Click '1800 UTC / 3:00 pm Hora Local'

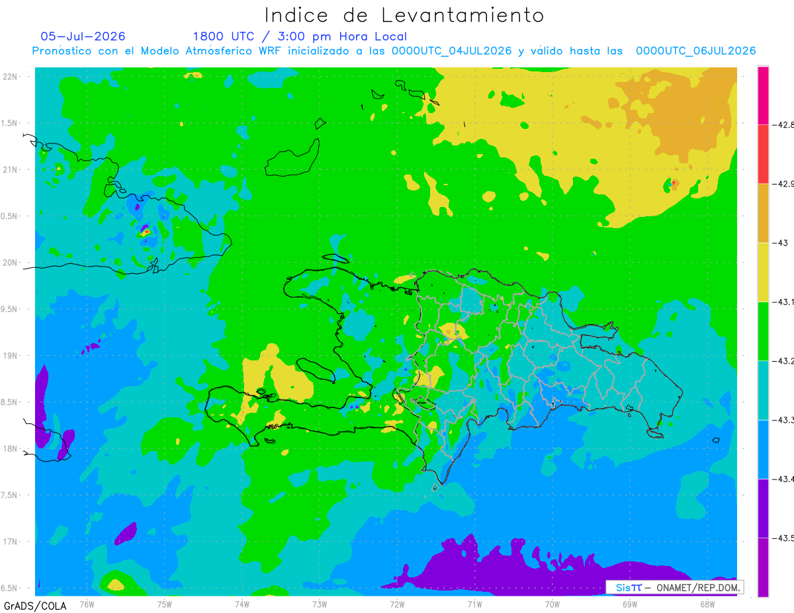click(x=300, y=36)
